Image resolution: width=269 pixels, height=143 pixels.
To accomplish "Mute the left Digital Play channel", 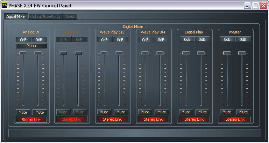I will tap(186, 112).
